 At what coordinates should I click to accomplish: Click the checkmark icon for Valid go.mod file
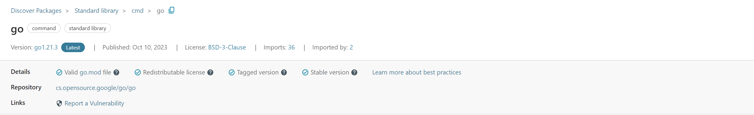click(59, 72)
